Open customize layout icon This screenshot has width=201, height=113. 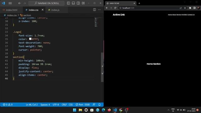click(83, 3)
